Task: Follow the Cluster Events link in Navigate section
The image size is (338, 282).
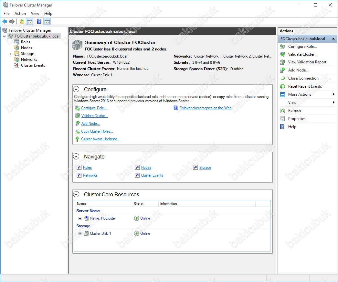Action: click(152, 175)
